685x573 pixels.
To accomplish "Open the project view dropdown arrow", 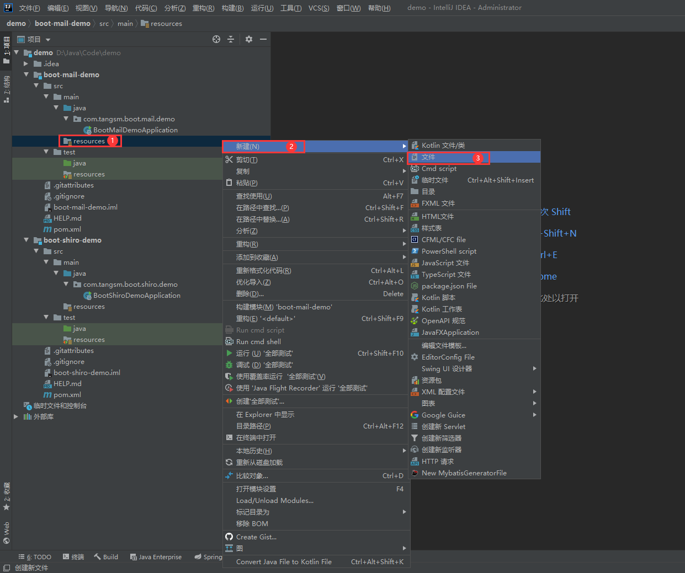I will (x=48, y=40).
